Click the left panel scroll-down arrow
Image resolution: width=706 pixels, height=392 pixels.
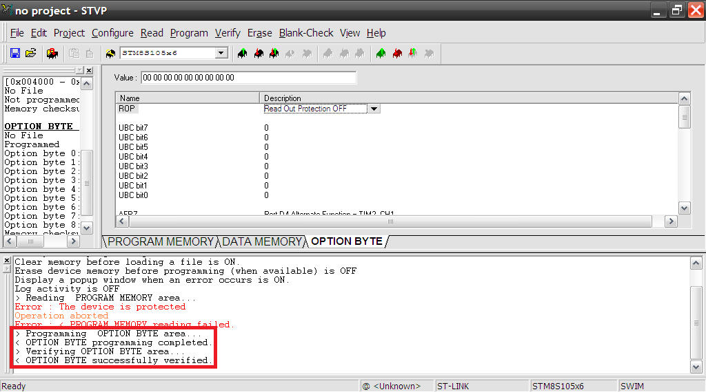(x=86, y=228)
